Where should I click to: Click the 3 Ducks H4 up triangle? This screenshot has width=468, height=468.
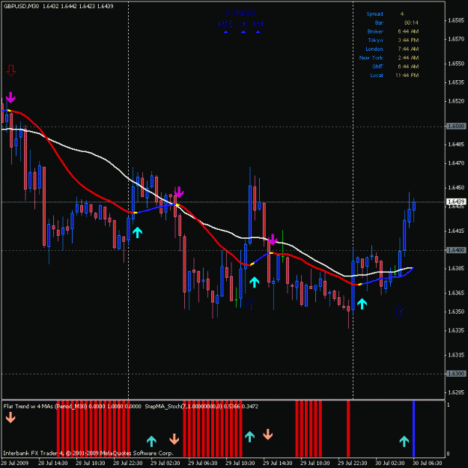click(x=258, y=32)
